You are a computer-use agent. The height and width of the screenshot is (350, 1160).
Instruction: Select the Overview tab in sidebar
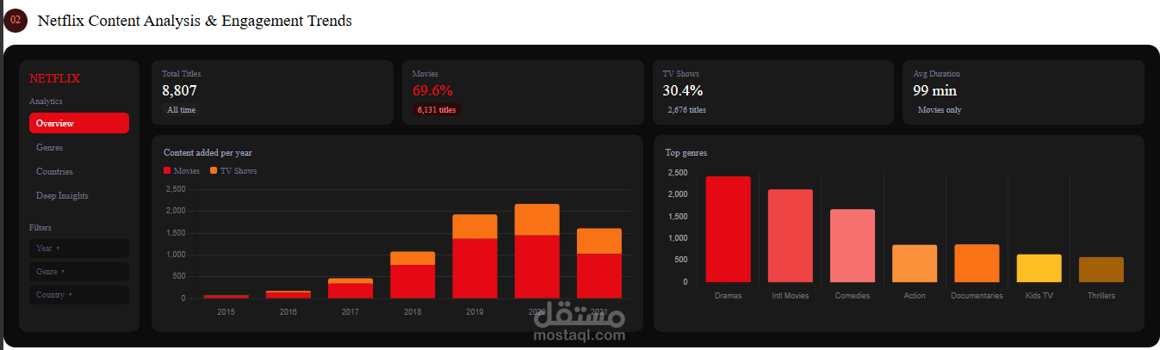click(79, 123)
